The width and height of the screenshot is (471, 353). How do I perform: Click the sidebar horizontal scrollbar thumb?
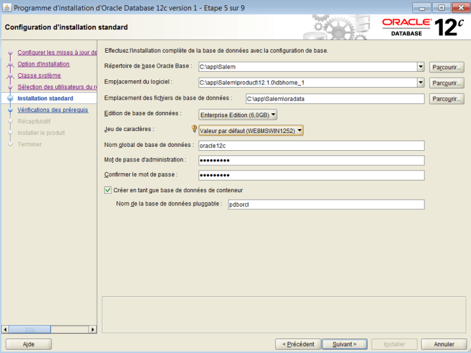coord(30,329)
